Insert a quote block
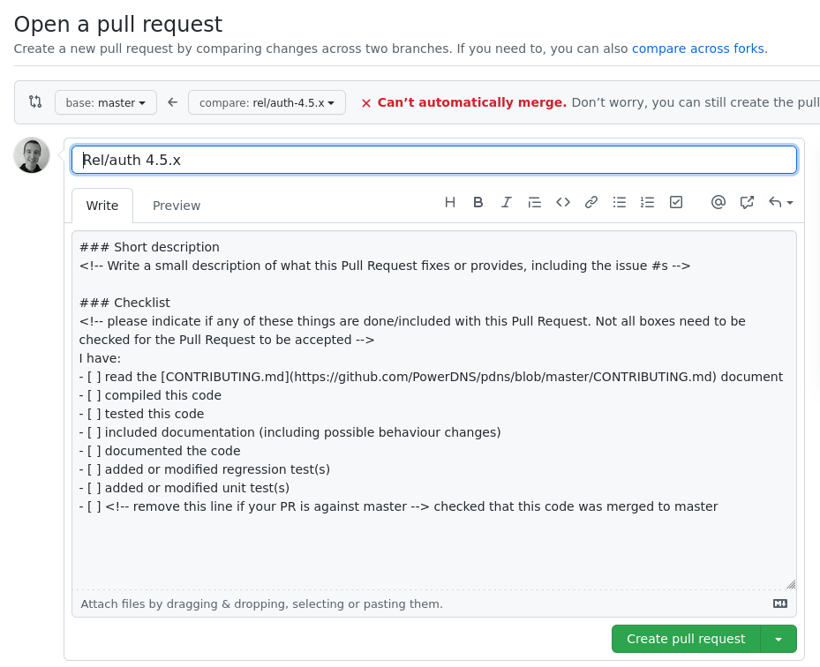 point(535,202)
